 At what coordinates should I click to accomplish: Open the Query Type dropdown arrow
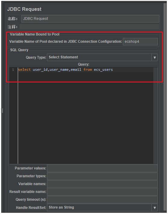pos(155,57)
